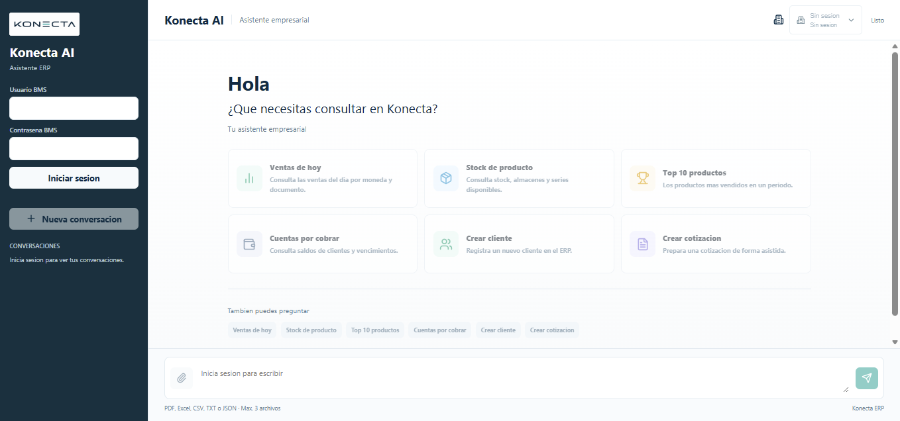900x421 pixels.
Task: Start a Nueva conversacion
Action: click(74, 219)
